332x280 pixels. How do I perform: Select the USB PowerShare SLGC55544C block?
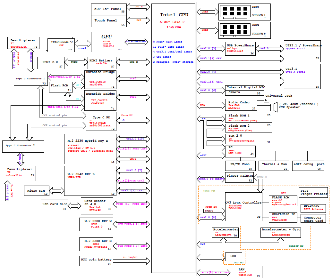(x=240, y=49)
